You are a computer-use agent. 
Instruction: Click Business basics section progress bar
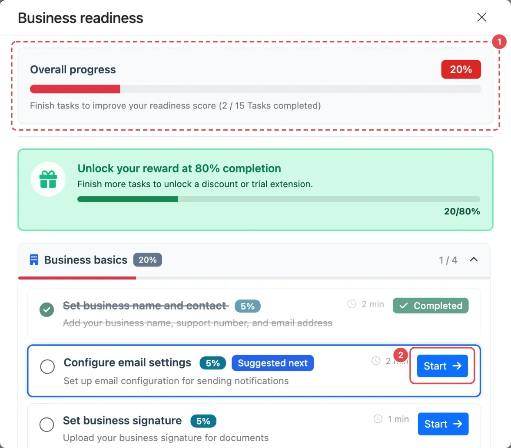pos(254,278)
